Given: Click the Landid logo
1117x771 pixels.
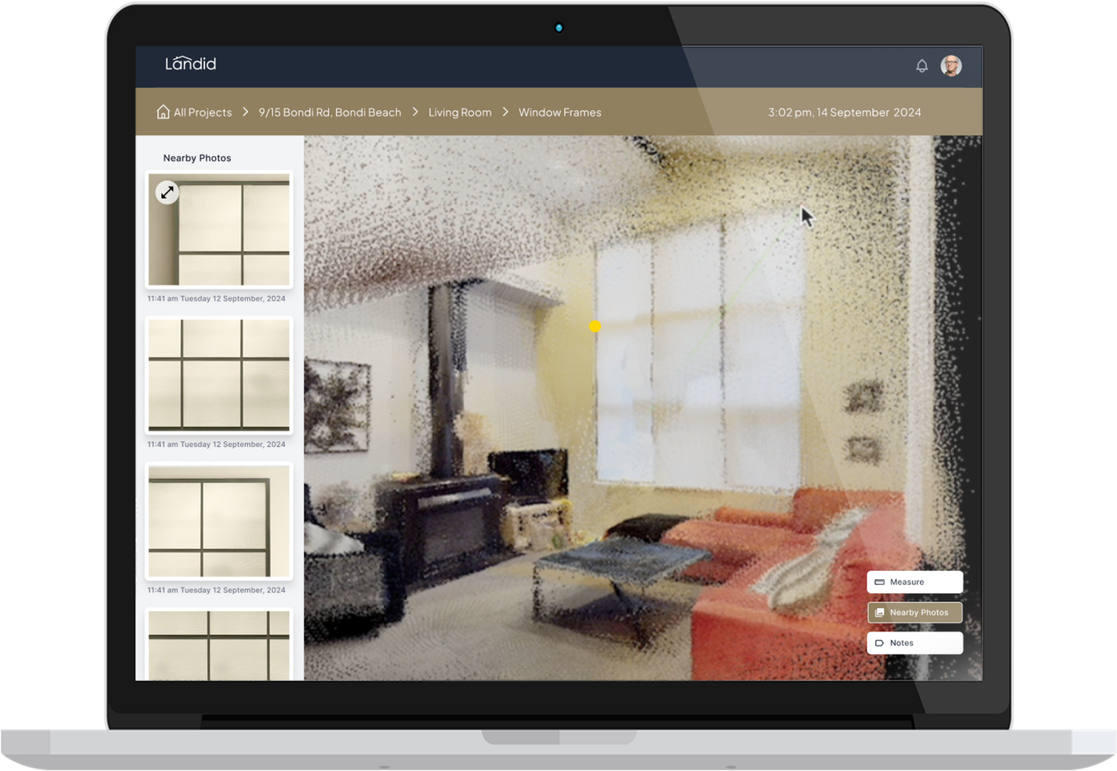Looking at the screenshot, I should coord(191,64).
